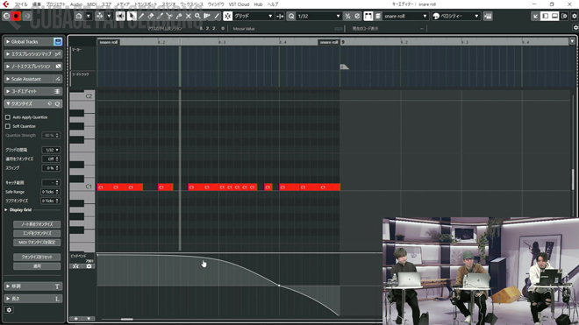Click the toolbar setup gear icon
Image resolution: width=579 pixels, height=325 pixels.
pyautogui.click(x=575, y=17)
